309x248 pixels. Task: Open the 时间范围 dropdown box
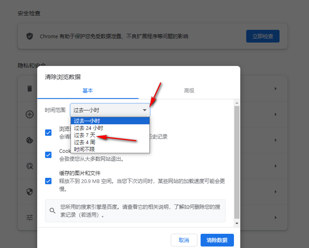click(x=110, y=110)
